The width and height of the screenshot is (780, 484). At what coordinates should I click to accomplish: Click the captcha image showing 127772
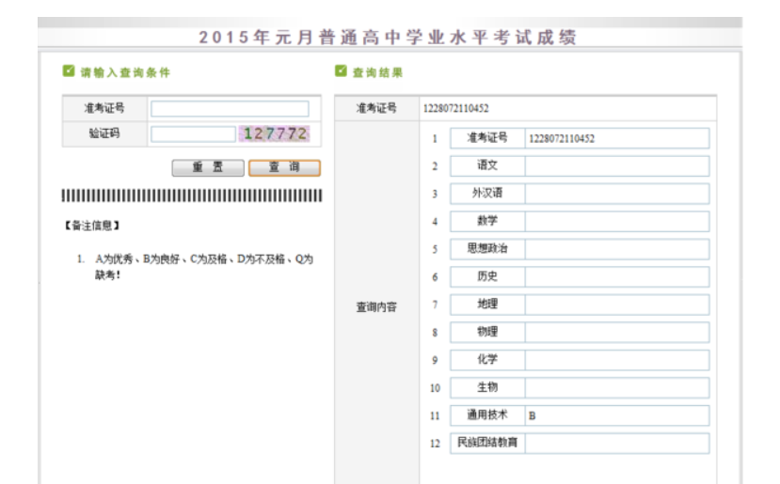point(274,134)
